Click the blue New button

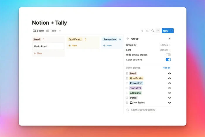pyautogui.click(x=165, y=31)
